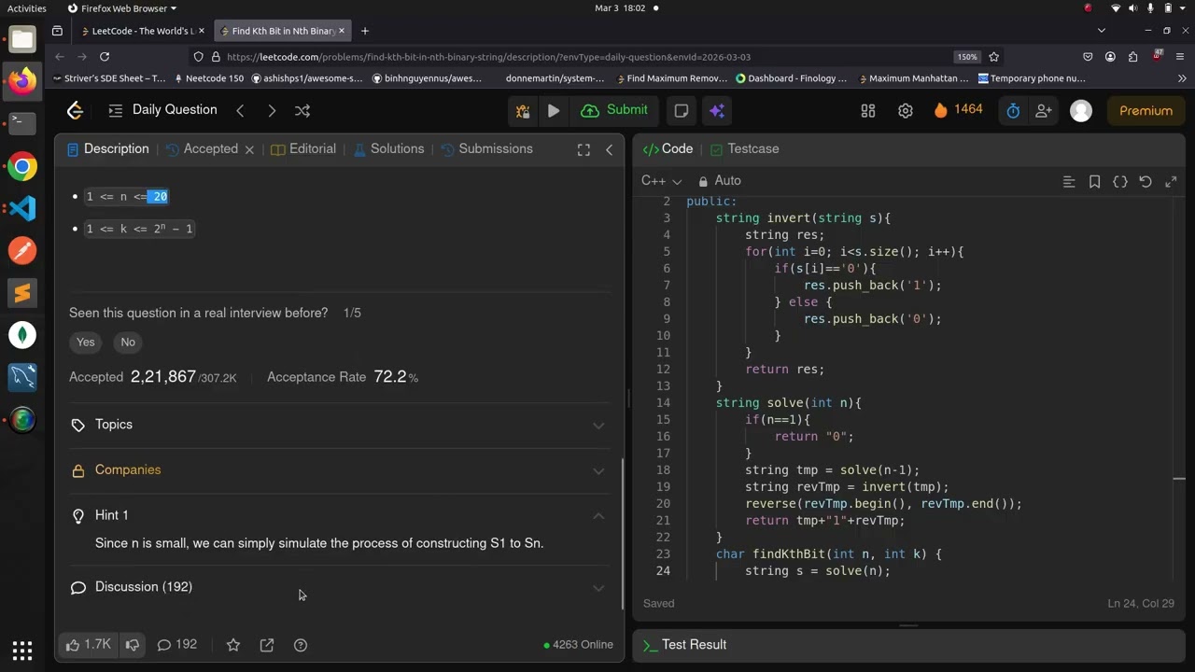
Task: Reload the page in Firefox
Action: click(104, 57)
